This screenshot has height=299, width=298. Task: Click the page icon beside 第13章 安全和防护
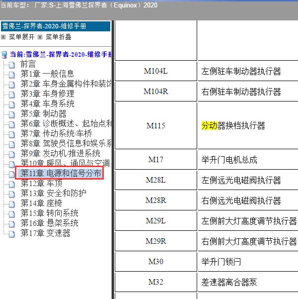point(12,195)
